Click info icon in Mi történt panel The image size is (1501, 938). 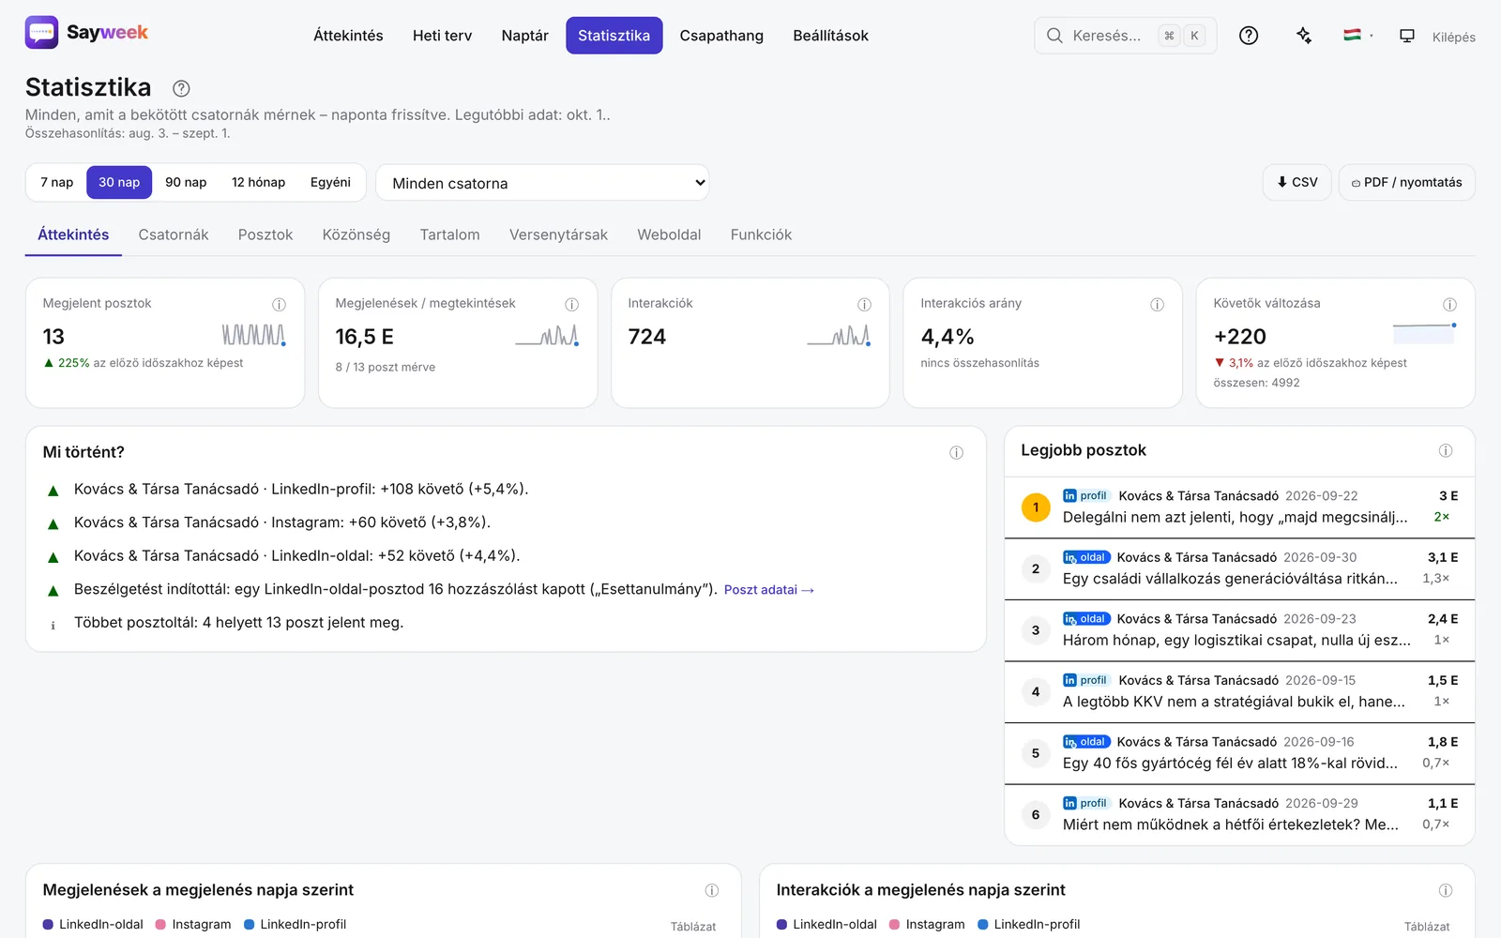click(x=956, y=452)
